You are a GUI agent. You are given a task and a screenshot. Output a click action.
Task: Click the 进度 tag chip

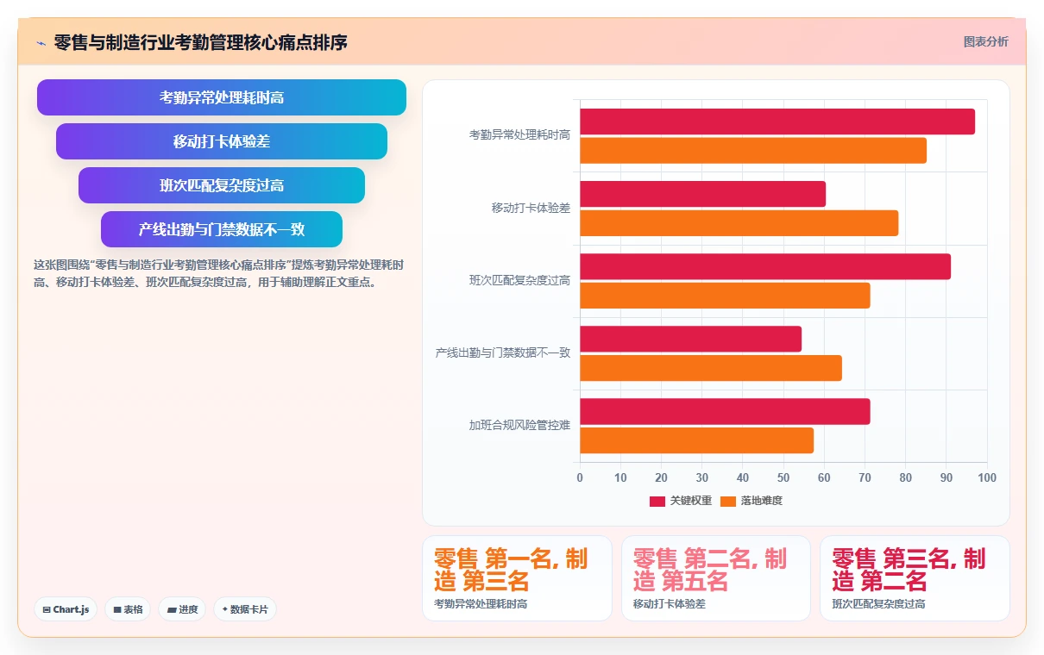[182, 609]
